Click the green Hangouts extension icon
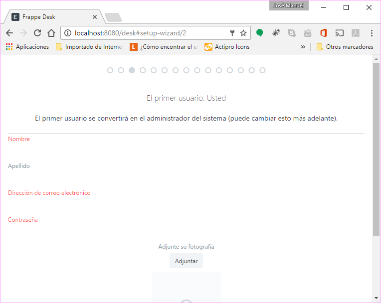The height and width of the screenshot is (303, 381). (x=260, y=33)
